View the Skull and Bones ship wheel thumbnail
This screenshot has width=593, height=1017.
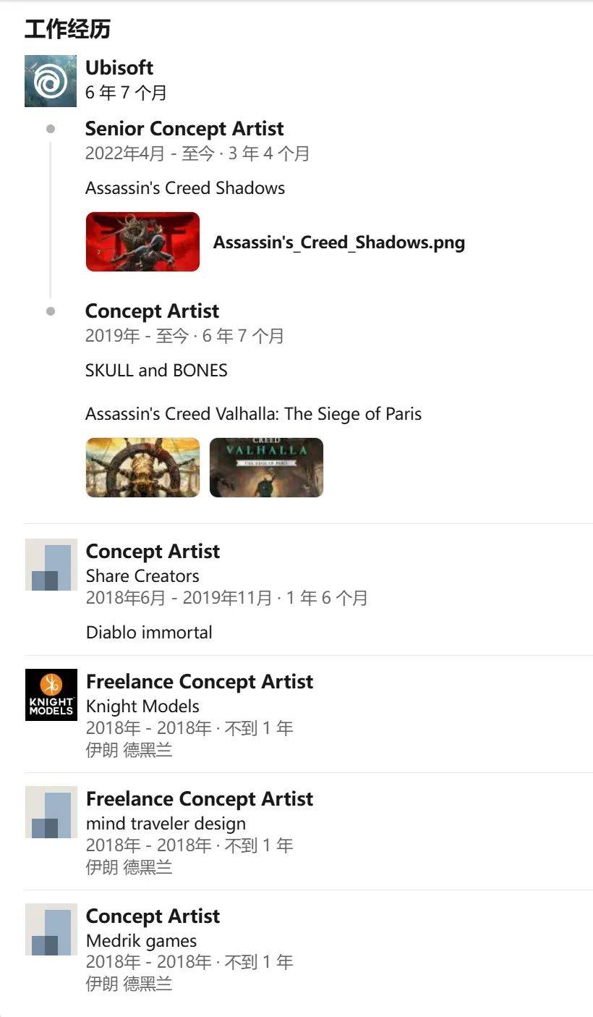pyautogui.click(x=143, y=468)
